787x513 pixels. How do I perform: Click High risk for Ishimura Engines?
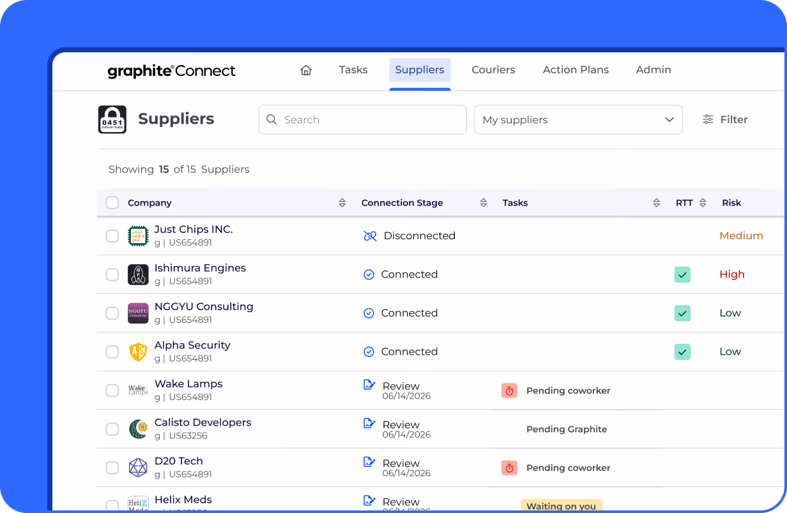click(732, 274)
